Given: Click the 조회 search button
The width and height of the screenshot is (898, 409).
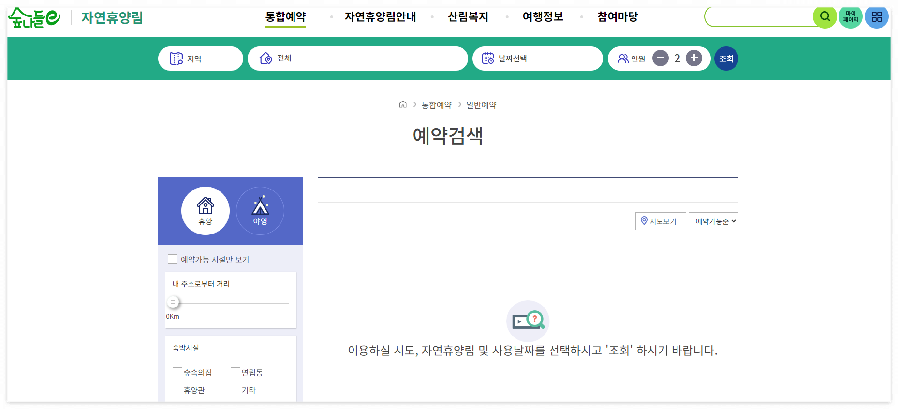Looking at the screenshot, I should (x=726, y=58).
